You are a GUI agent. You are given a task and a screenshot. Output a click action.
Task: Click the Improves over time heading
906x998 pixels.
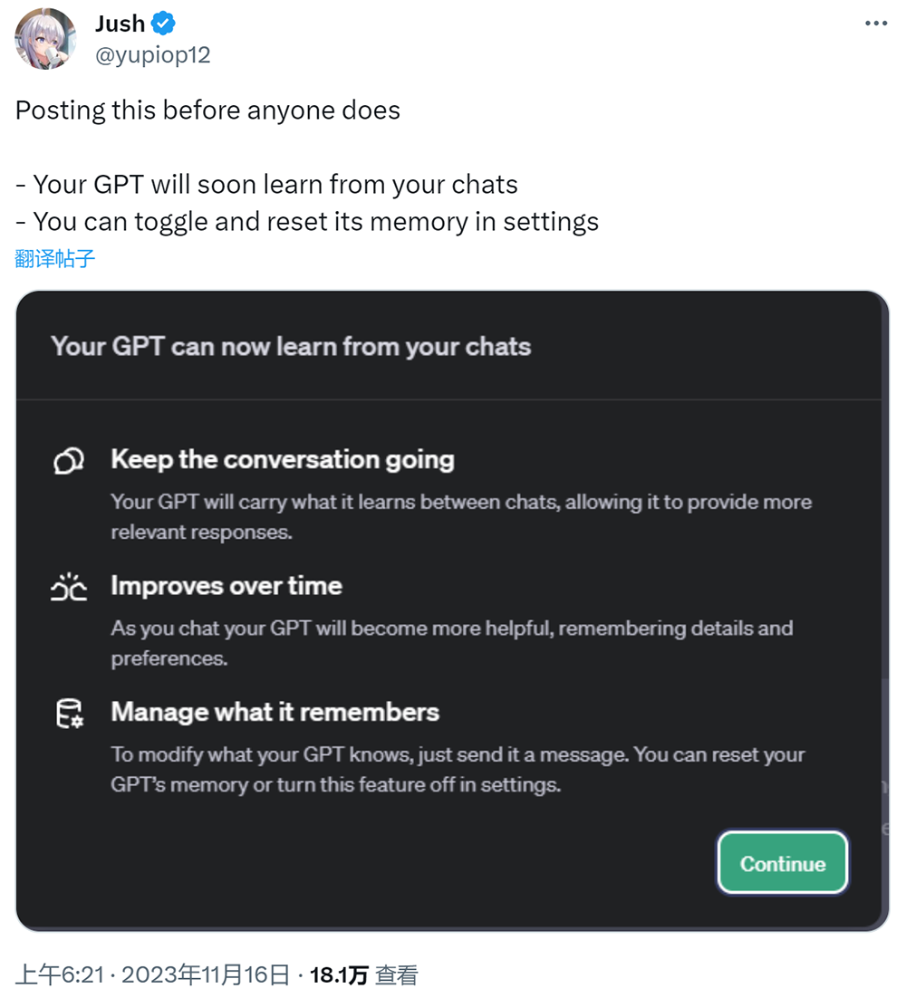coord(226,586)
